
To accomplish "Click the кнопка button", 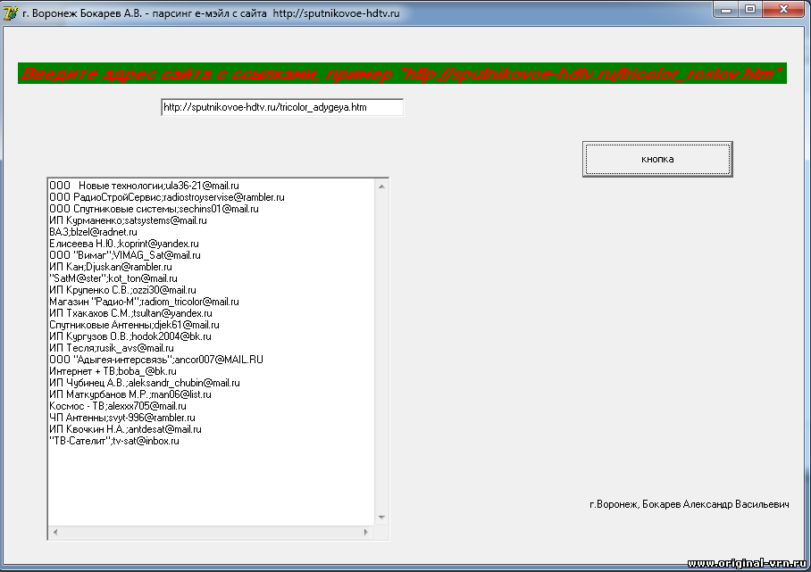I will tap(657, 159).
